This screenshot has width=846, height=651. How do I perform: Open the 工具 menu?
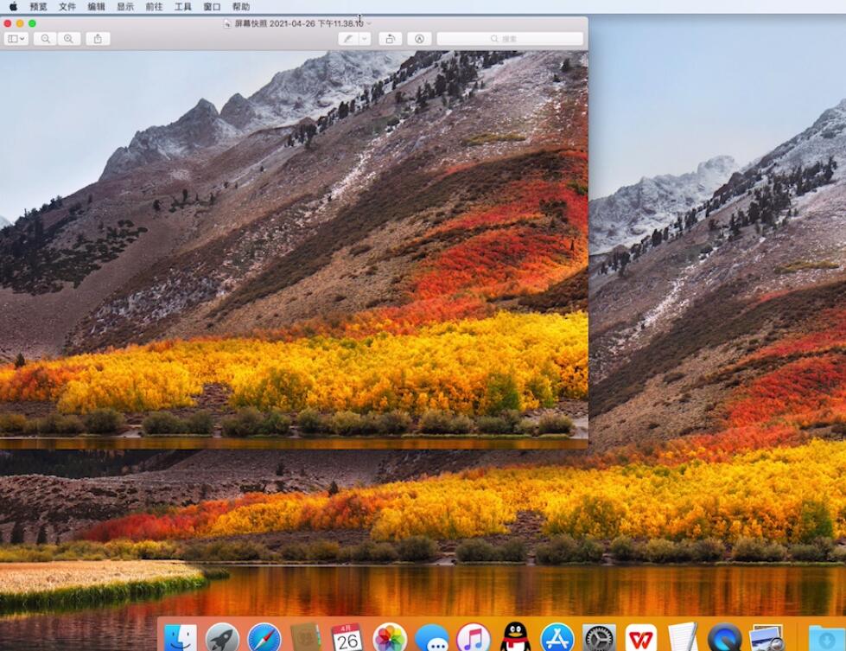pyautogui.click(x=183, y=6)
